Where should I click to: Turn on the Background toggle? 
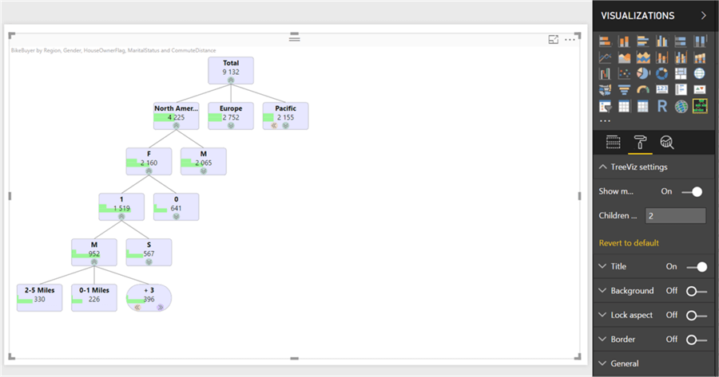point(697,291)
